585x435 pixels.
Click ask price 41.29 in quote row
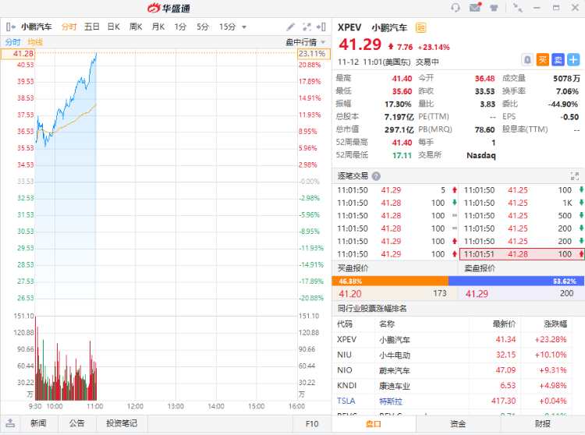[x=477, y=294]
